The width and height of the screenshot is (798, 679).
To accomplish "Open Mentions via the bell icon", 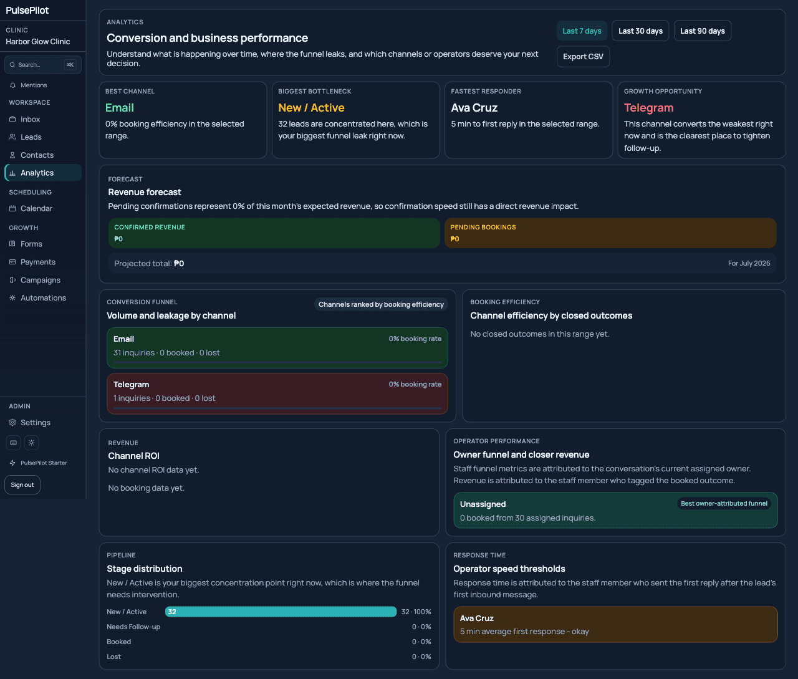I will tap(12, 85).
